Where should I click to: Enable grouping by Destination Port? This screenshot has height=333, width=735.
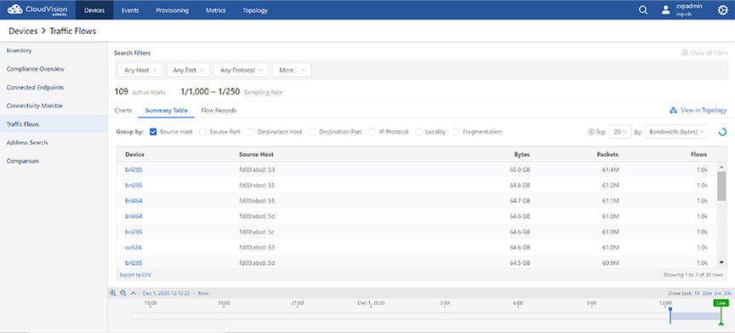312,132
